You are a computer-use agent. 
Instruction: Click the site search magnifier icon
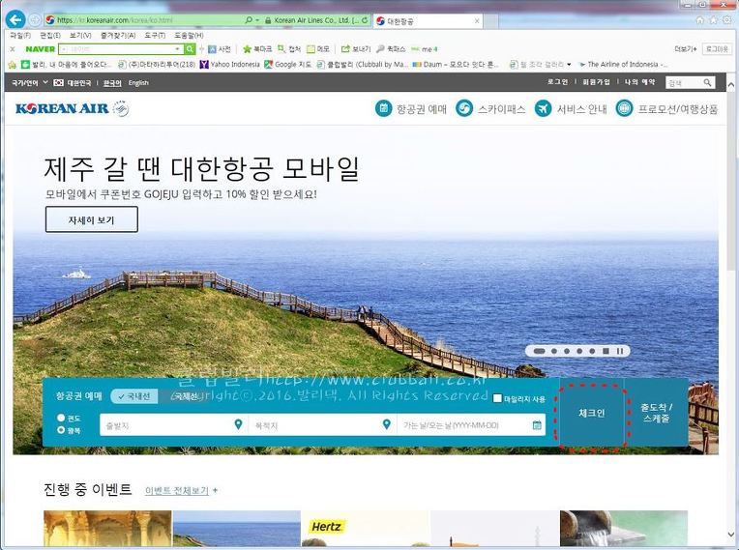coord(707,82)
